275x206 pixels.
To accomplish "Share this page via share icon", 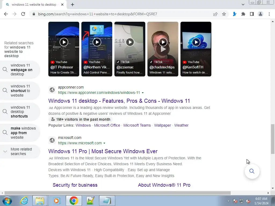I will (215, 14).
